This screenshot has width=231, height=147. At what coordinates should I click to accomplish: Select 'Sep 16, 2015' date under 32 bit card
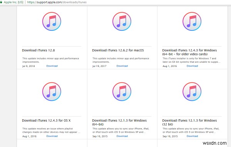coord(170,136)
